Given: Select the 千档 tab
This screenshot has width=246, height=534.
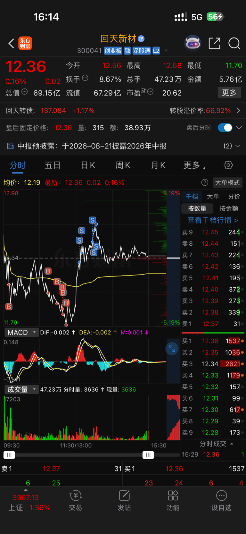Looking at the screenshot, I should coord(192,196).
